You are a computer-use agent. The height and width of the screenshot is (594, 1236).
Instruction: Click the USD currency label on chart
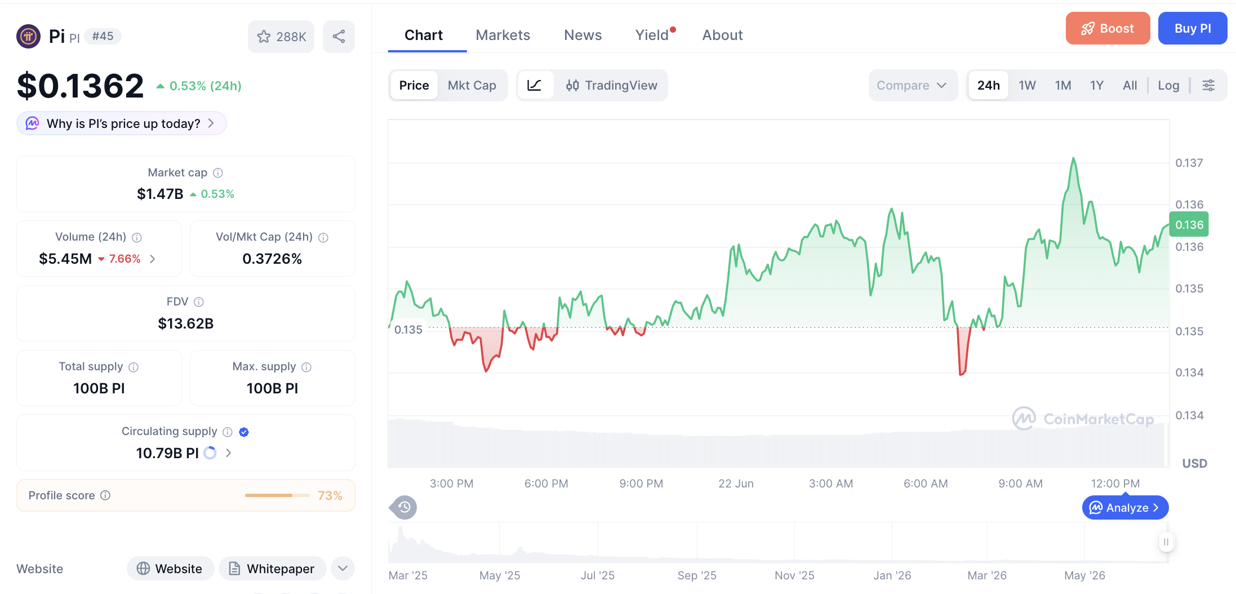[x=1194, y=463]
